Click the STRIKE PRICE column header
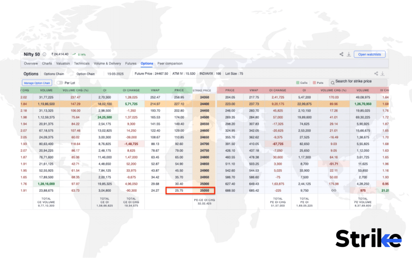 [x=202, y=91]
